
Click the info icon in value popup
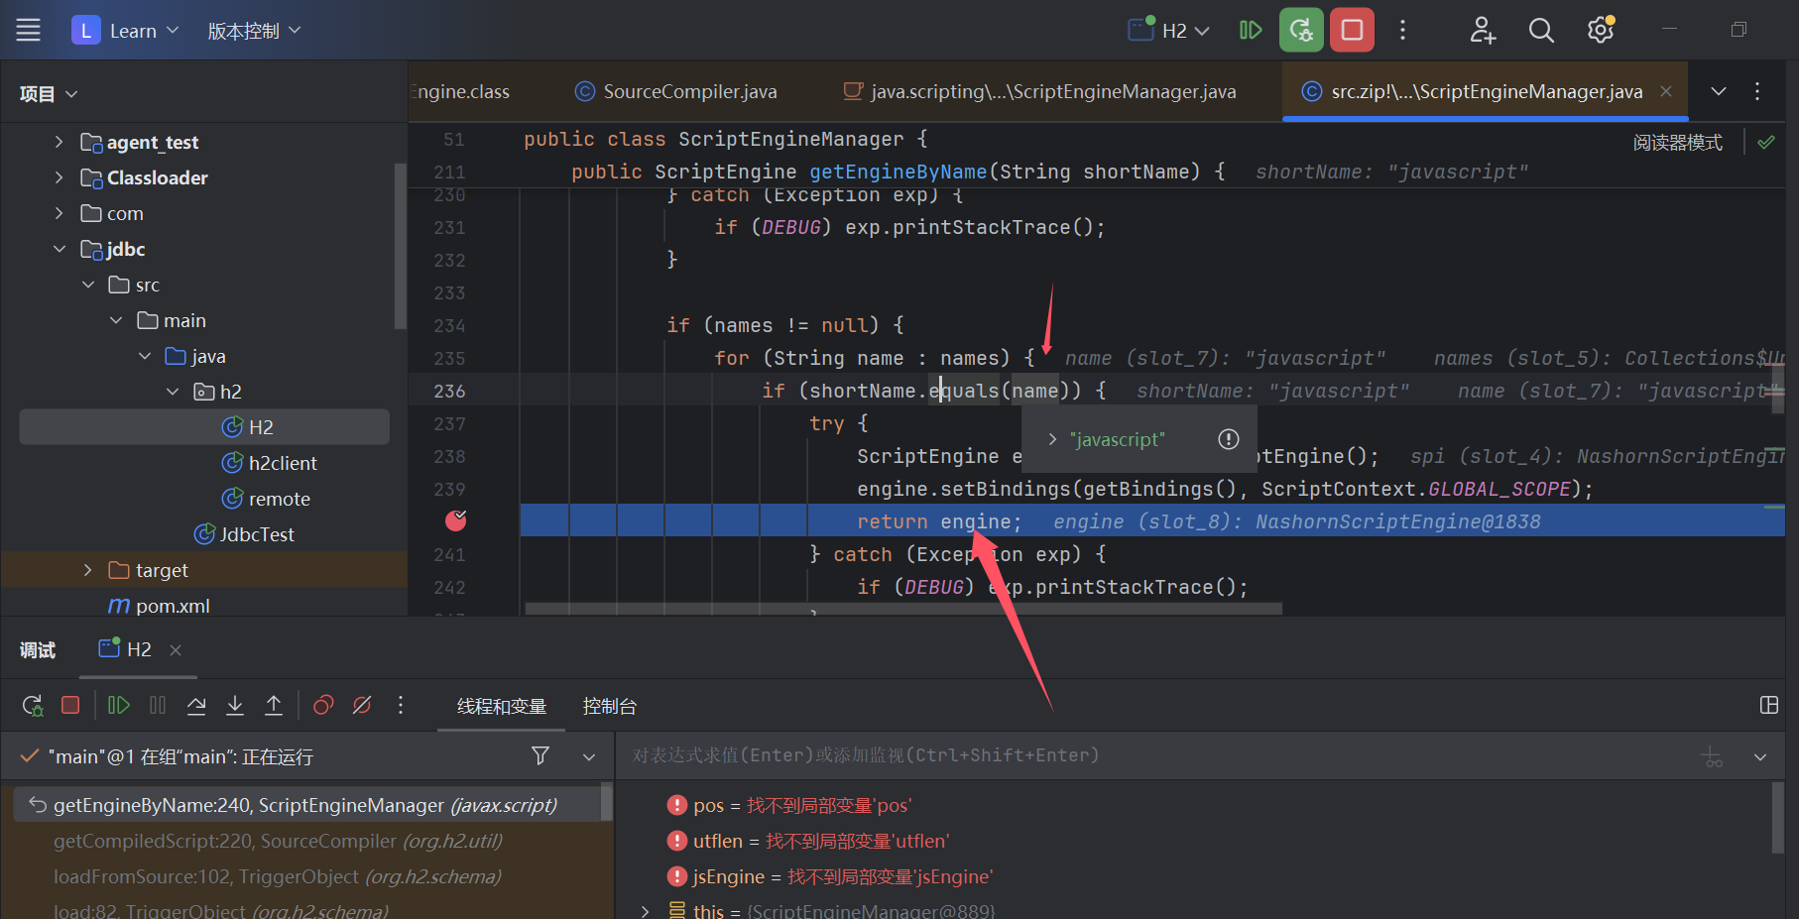click(1229, 439)
